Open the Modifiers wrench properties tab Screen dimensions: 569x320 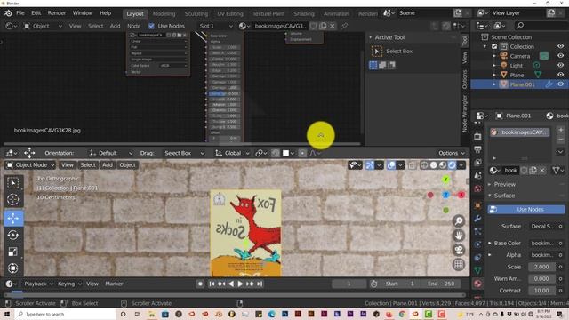coord(477,219)
